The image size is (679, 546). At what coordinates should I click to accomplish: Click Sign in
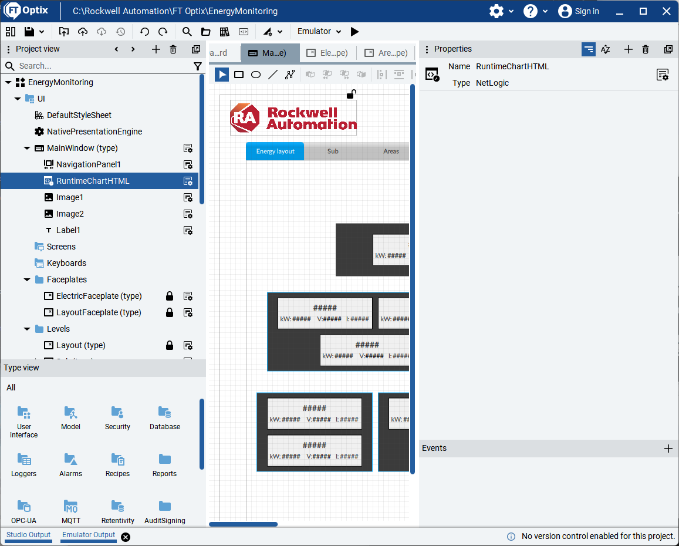(579, 11)
